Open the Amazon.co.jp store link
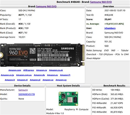Screen dimensions: 130x115 7,75
